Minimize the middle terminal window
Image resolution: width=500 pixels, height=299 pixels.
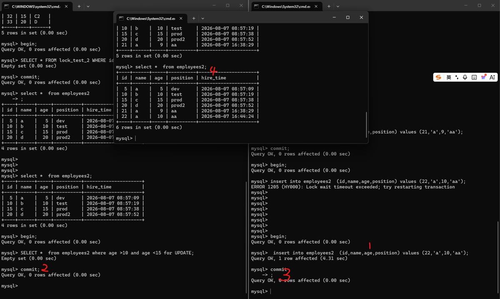[334, 17]
